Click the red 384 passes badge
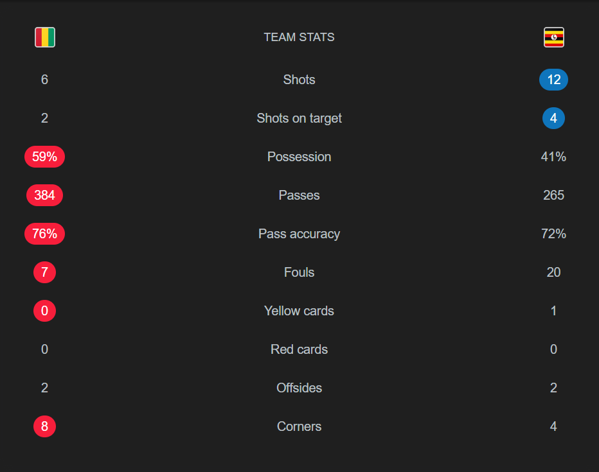 pos(45,195)
